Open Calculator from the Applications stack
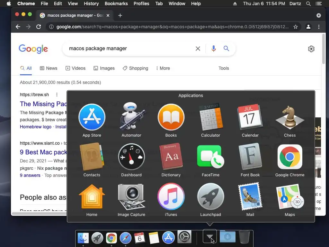Image resolution: width=329 pixels, height=247 pixels. 211,117
